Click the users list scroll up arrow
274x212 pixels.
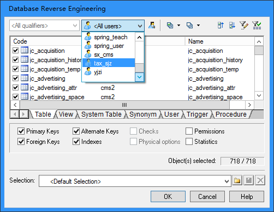(x=139, y=38)
